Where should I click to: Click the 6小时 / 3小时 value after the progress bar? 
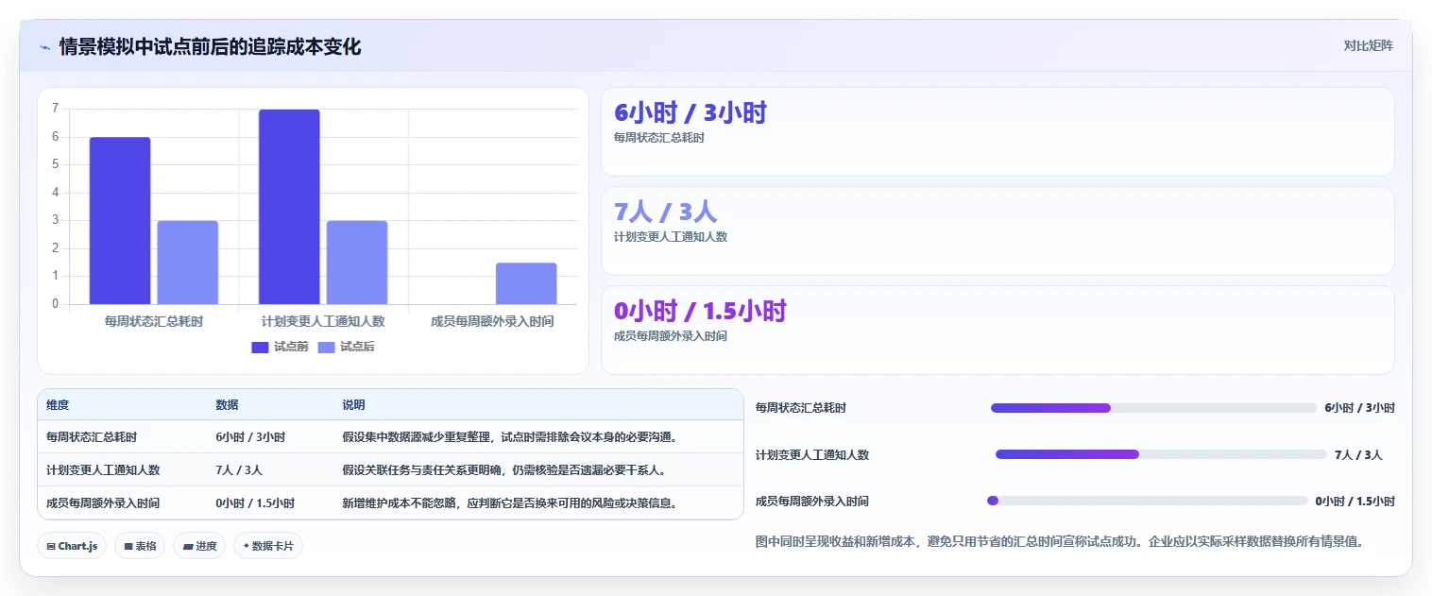pos(1359,408)
